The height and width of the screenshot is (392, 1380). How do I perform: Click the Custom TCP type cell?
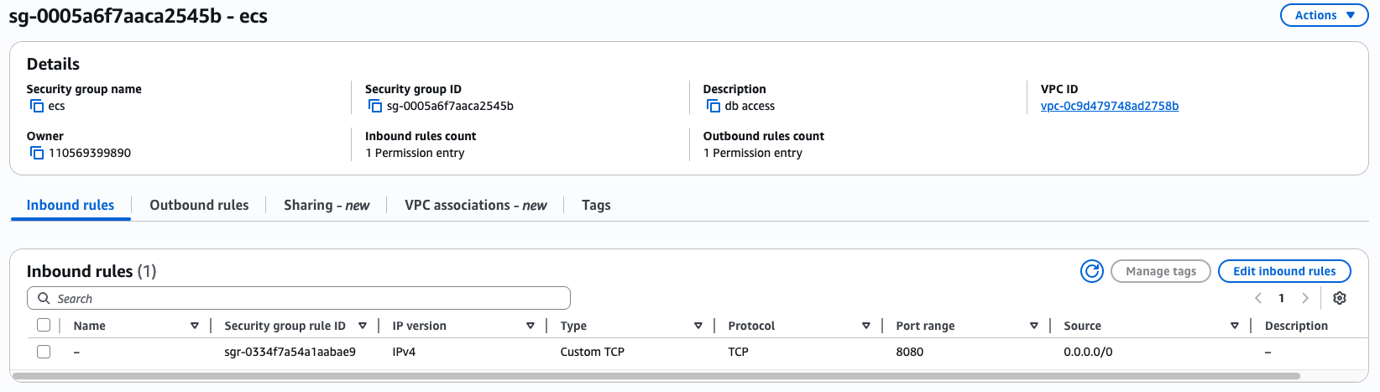click(x=593, y=352)
